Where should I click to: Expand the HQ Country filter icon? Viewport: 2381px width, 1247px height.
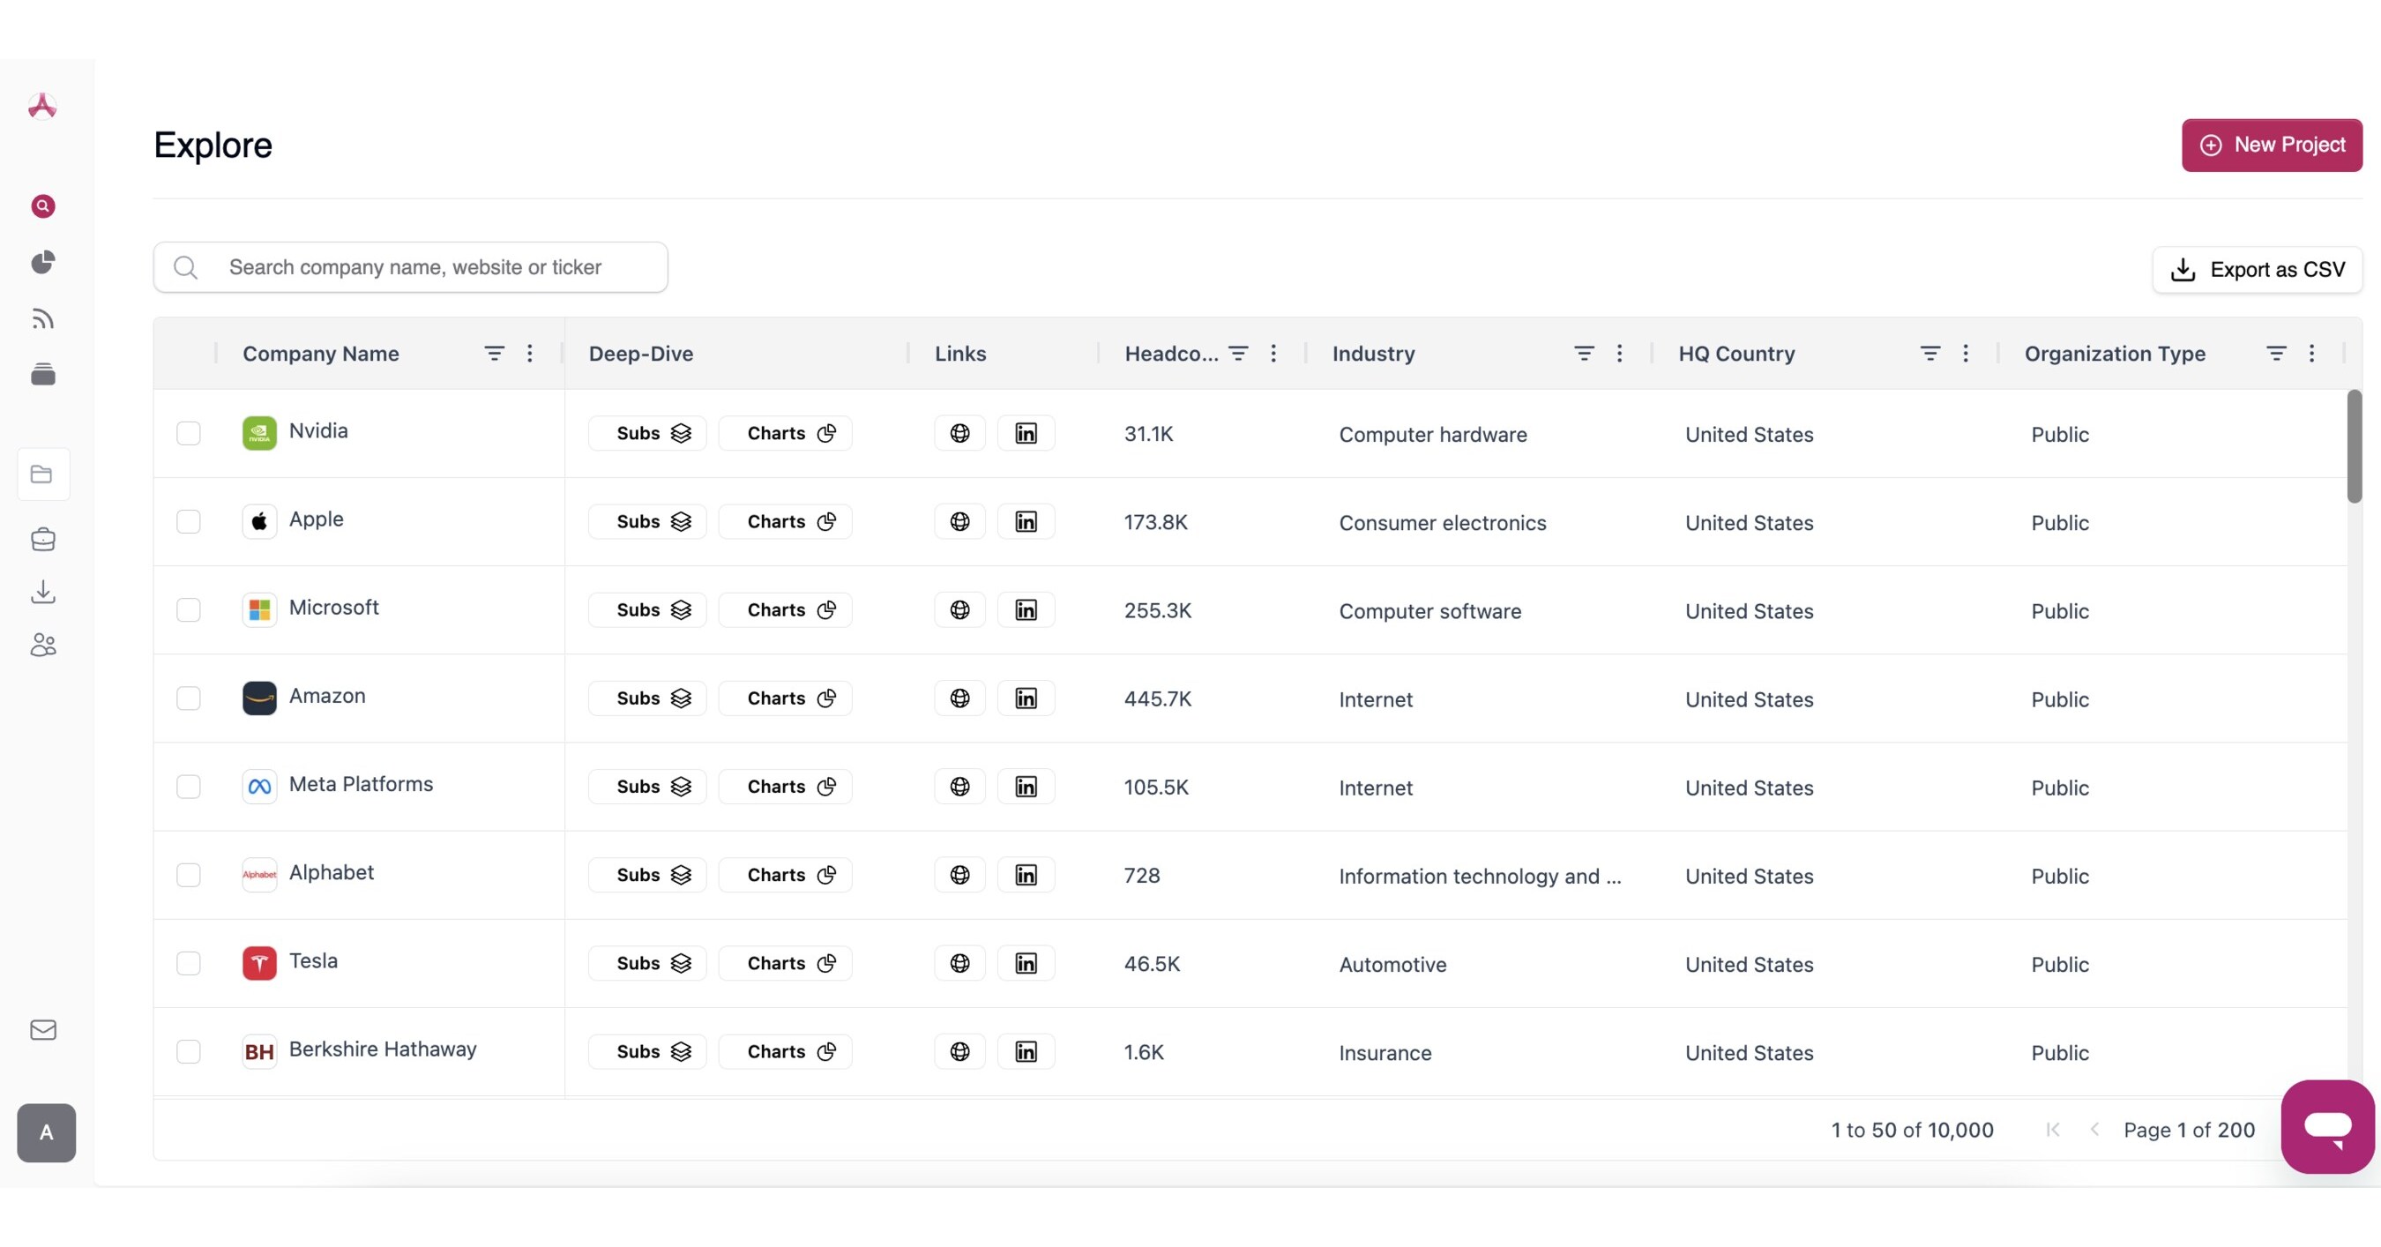pos(1930,353)
